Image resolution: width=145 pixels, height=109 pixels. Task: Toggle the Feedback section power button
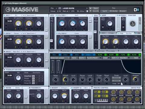click(x=30, y=88)
